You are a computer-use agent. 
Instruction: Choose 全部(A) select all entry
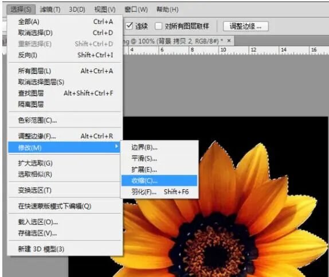65,22
